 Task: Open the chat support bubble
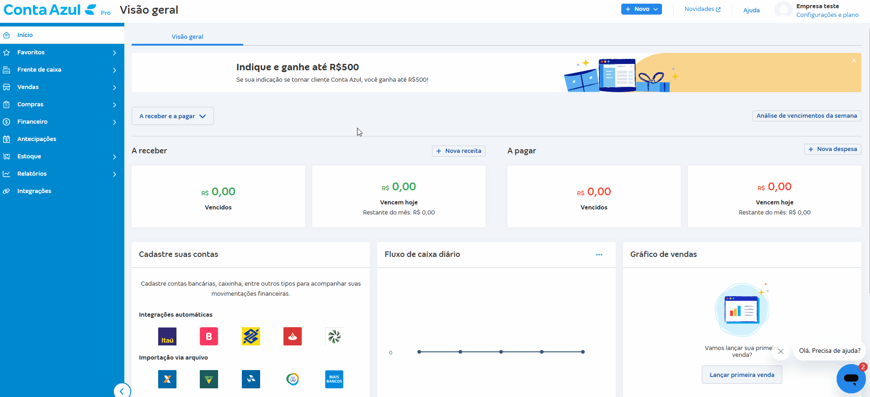click(851, 378)
